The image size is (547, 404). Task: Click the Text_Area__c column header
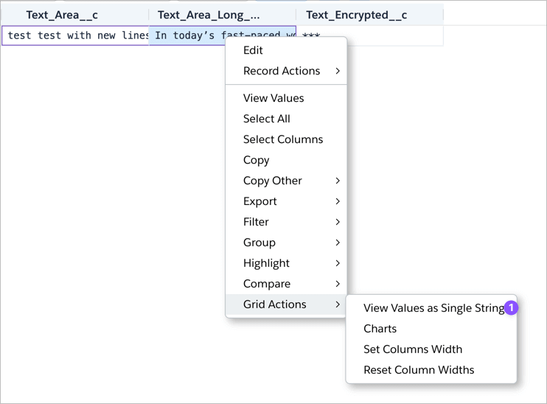[x=62, y=15]
